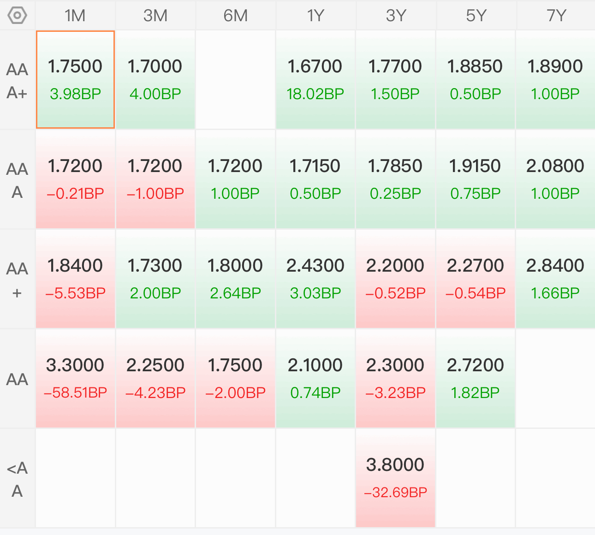Viewport: 595px width, 535px height.
Task: Open the highlighted AAA+ 1M cell showing 1.7500
Action: tap(75, 79)
